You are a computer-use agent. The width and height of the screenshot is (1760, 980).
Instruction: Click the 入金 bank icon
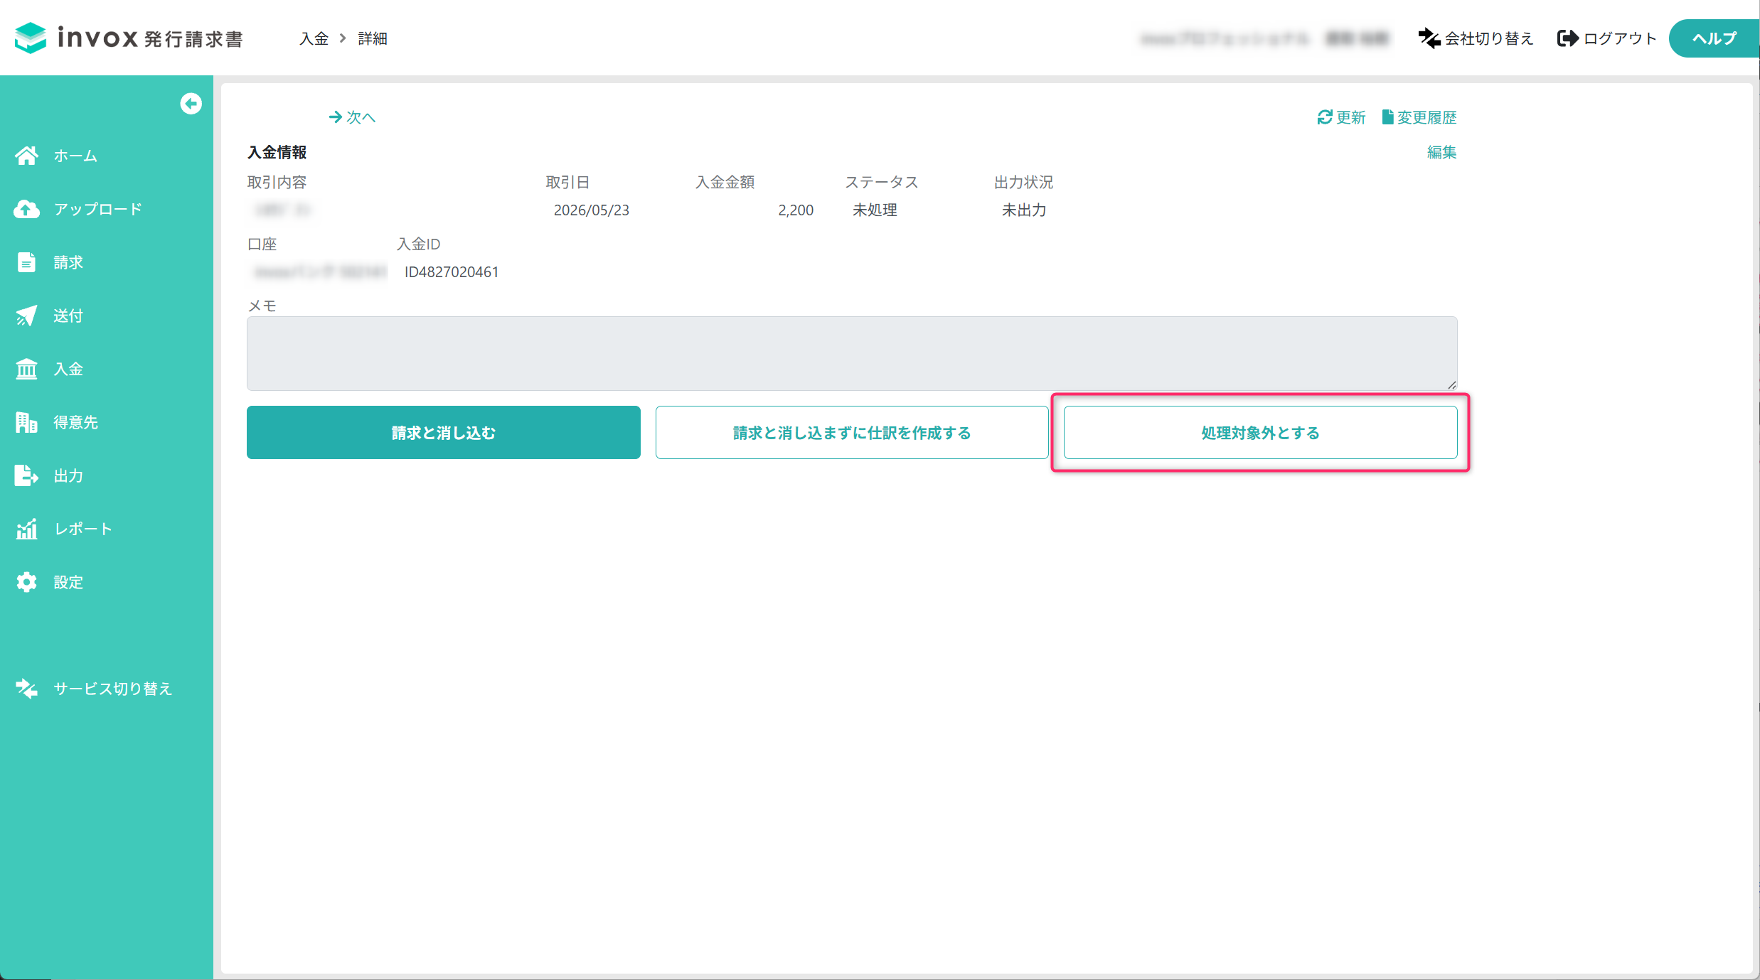point(26,369)
